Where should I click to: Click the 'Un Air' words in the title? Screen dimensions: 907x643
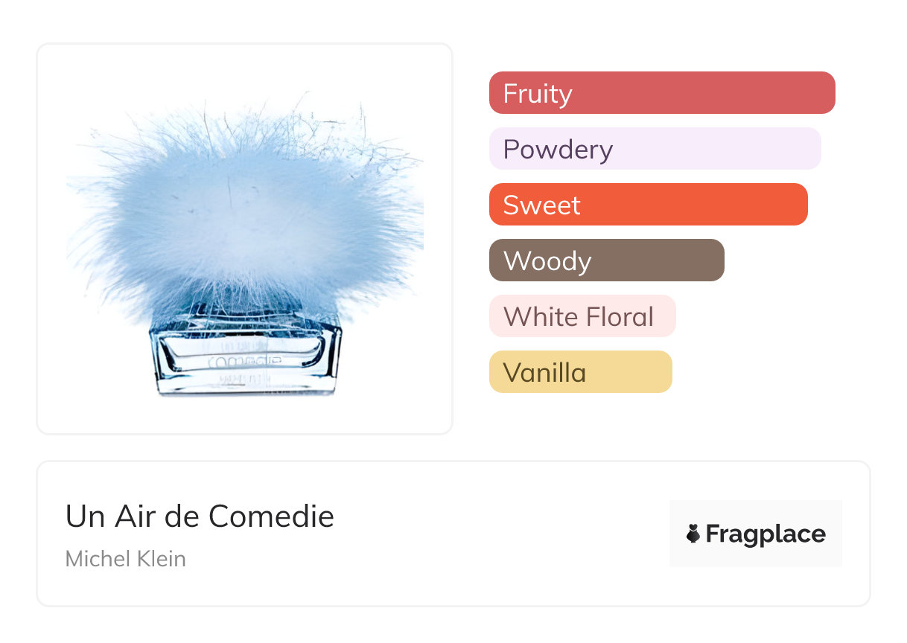click(x=109, y=516)
